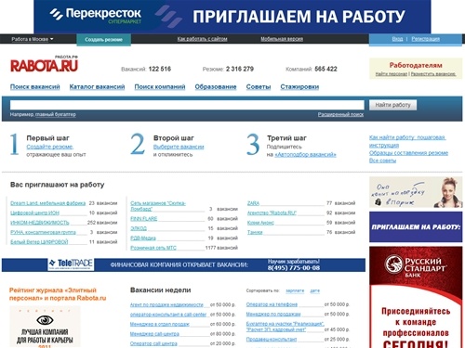Screen dimensions: 465x348
Task: Click 'Создайте резюме' in first step
Action: pos(49,147)
